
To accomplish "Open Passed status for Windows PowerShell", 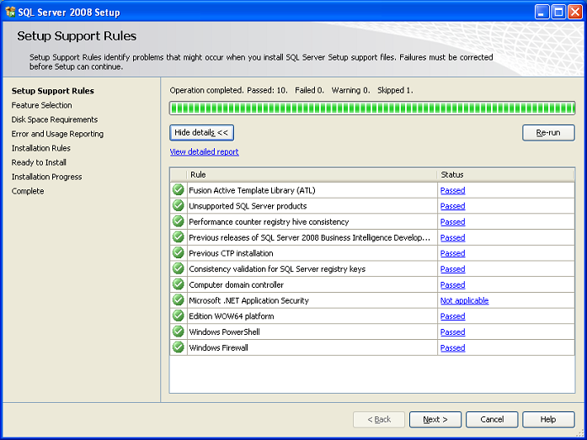I will [x=452, y=332].
